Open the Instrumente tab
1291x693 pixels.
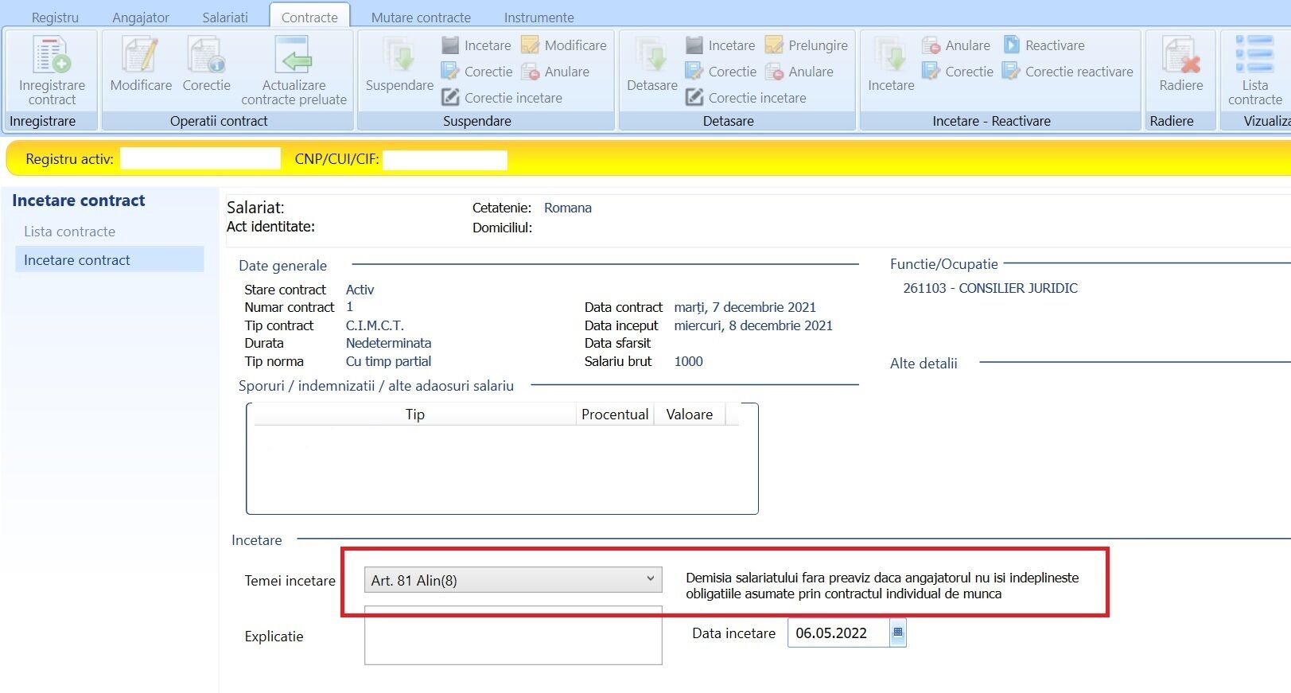pyautogui.click(x=539, y=17)
